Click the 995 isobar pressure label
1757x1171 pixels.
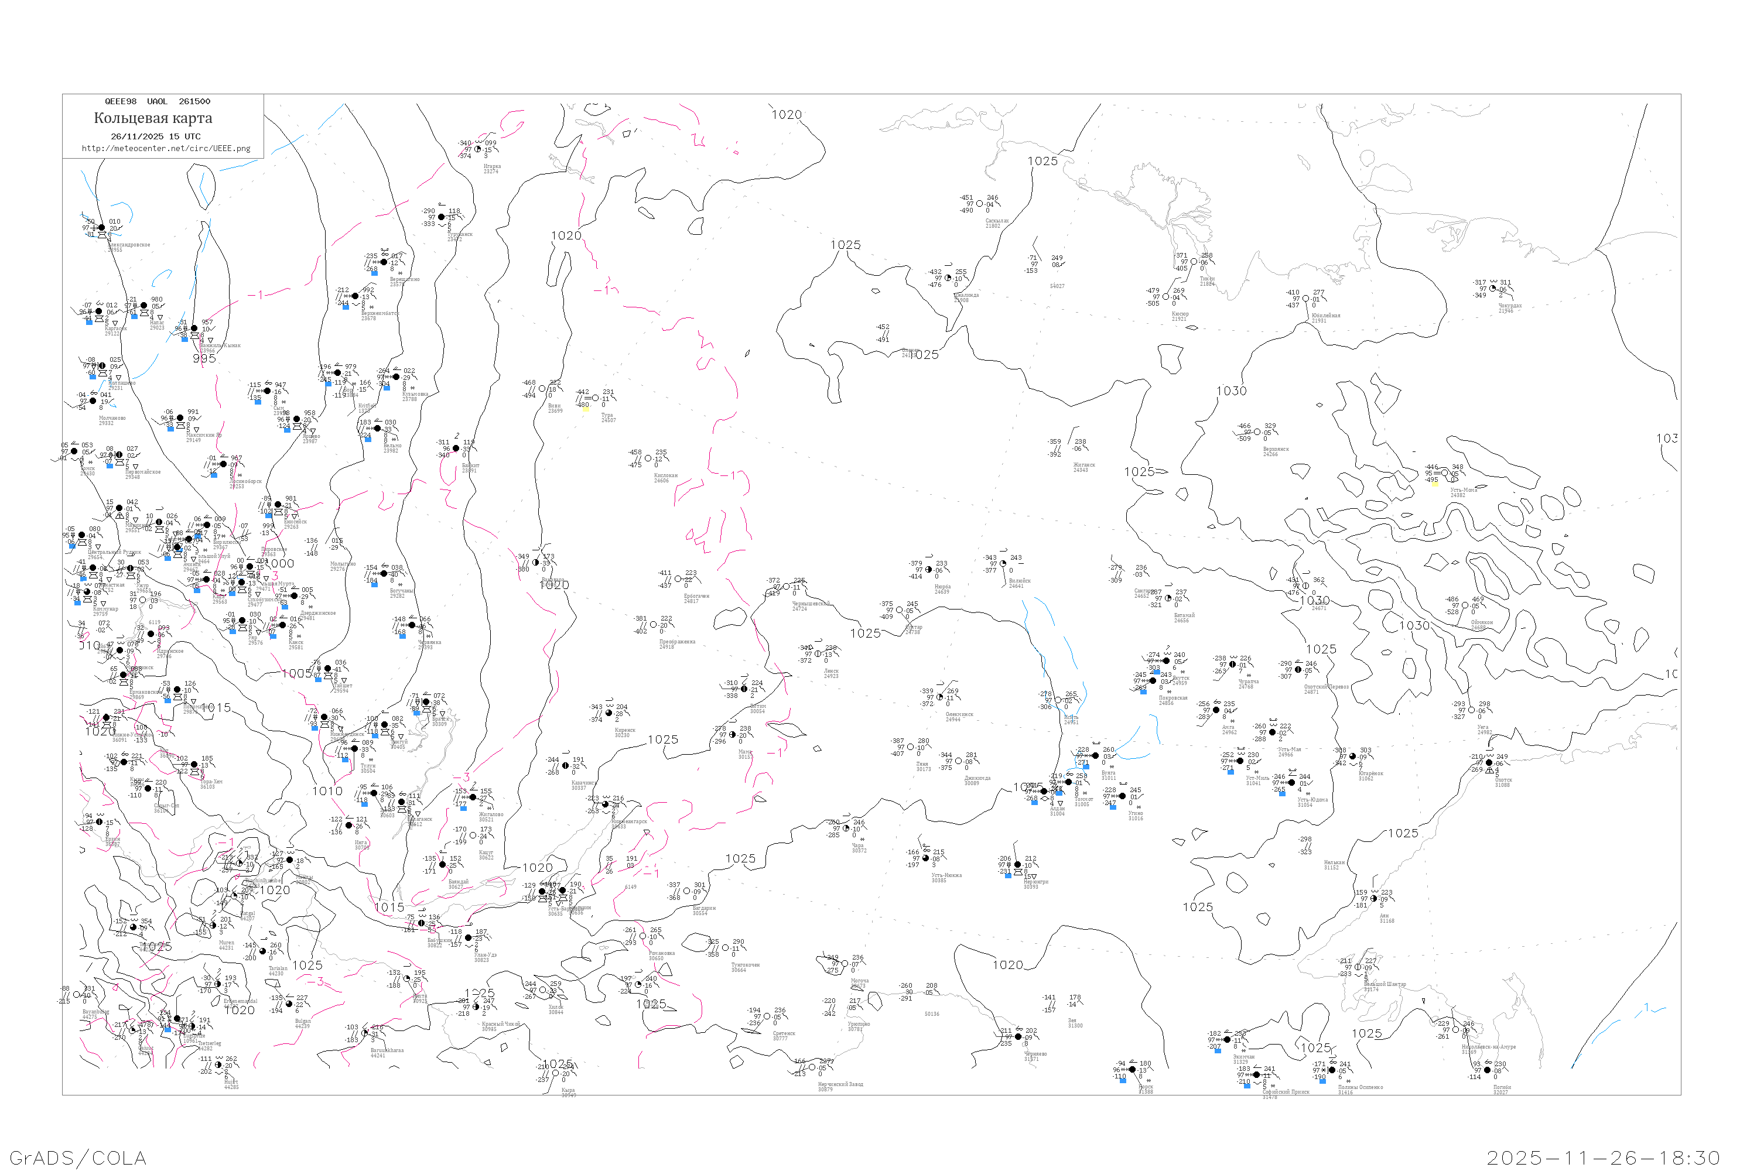[x=204, y=358]
